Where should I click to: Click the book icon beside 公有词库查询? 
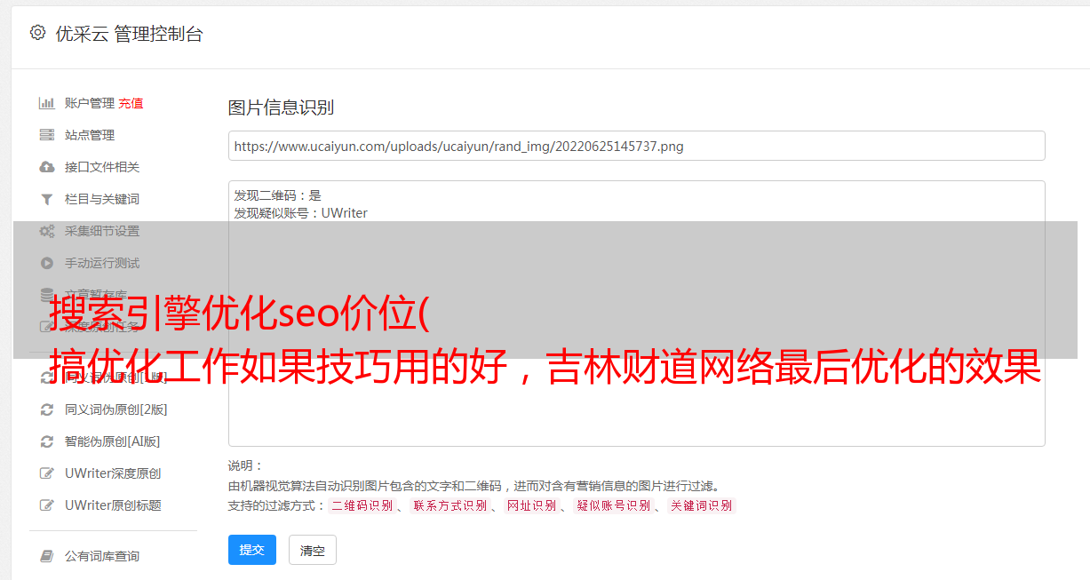[x=47, y=556]
